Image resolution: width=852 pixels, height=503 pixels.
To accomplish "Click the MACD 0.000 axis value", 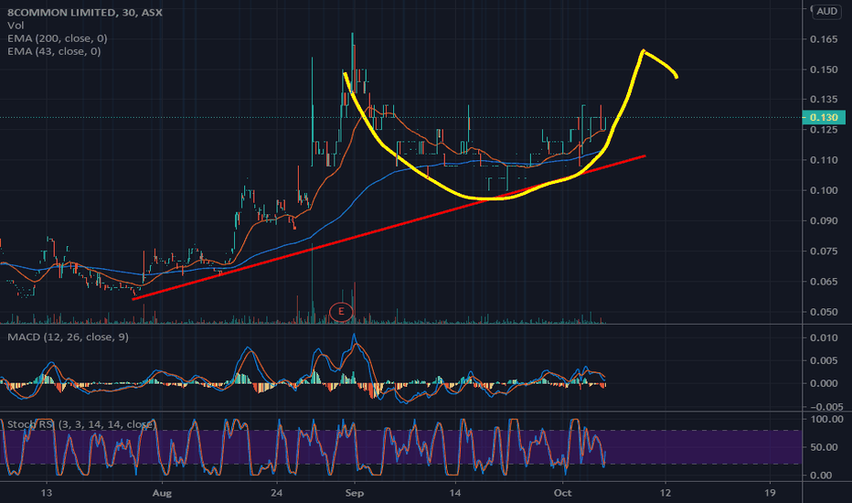I will click(x=824, y=383).
